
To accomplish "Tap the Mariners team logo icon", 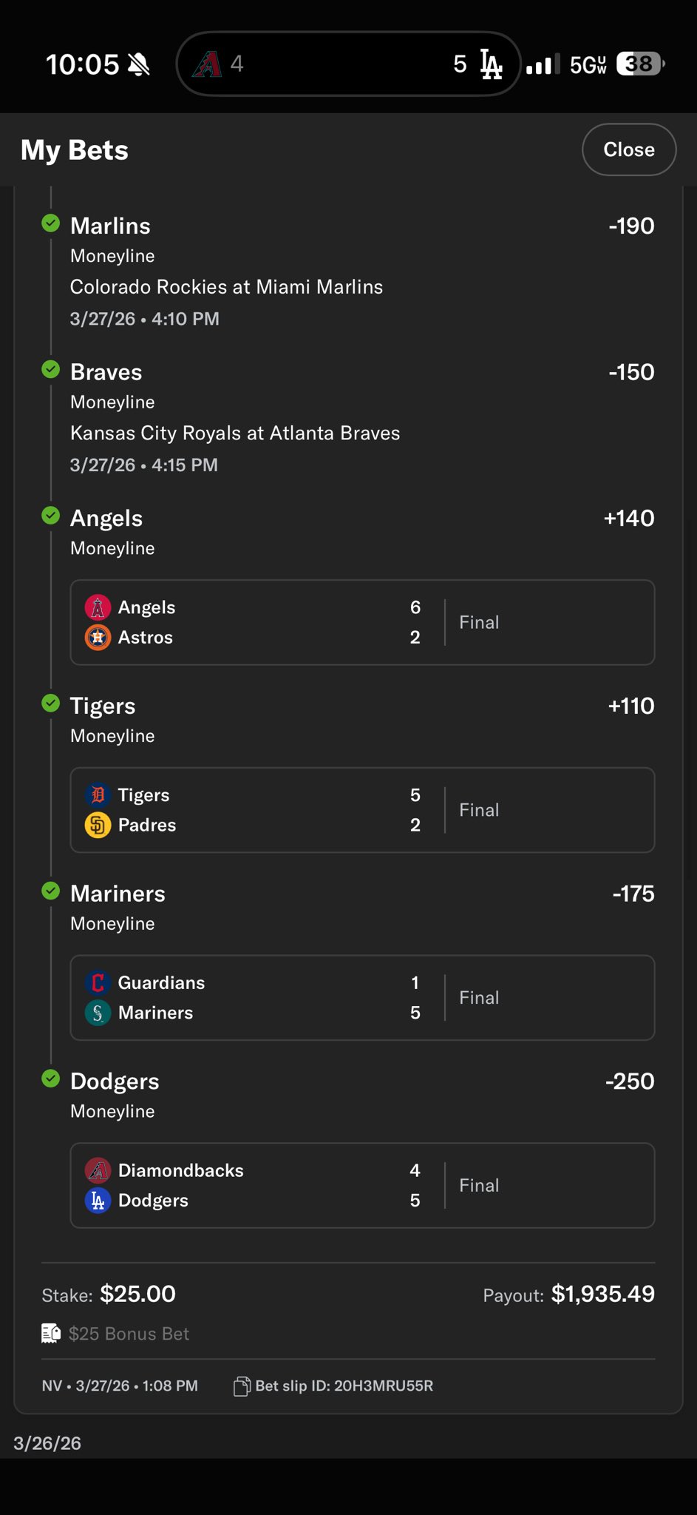I will coord(98,1013).
